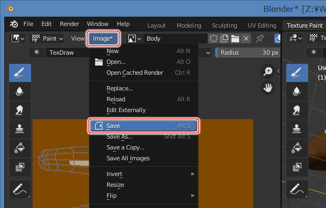Open the Render menu
The image size is (326, 208).
[x=69, y=24]
